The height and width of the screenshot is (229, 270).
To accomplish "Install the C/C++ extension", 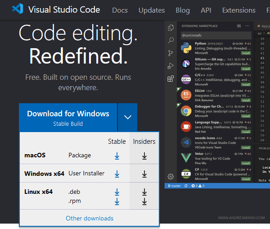I will [x=246, y=84].
